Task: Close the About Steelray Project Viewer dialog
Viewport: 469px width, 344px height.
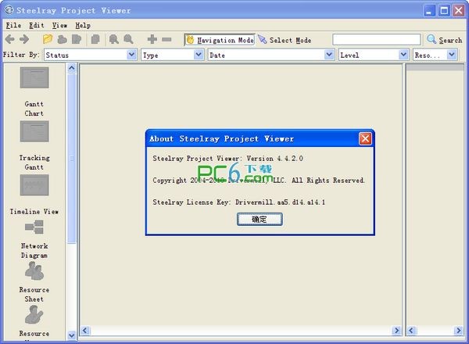Action: pyautogui.click(x=365, y=138)
